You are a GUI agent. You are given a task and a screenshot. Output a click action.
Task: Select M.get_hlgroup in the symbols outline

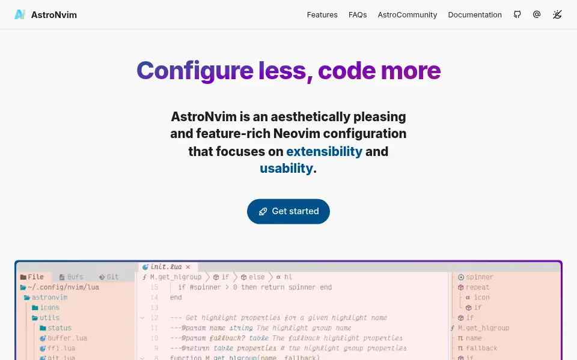tap(480, 328)
